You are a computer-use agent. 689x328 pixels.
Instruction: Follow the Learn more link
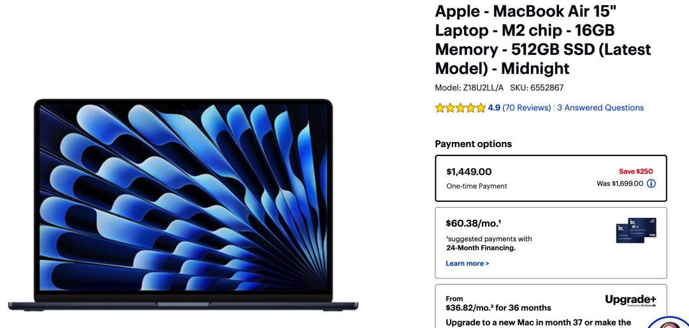tap(467, 264)
